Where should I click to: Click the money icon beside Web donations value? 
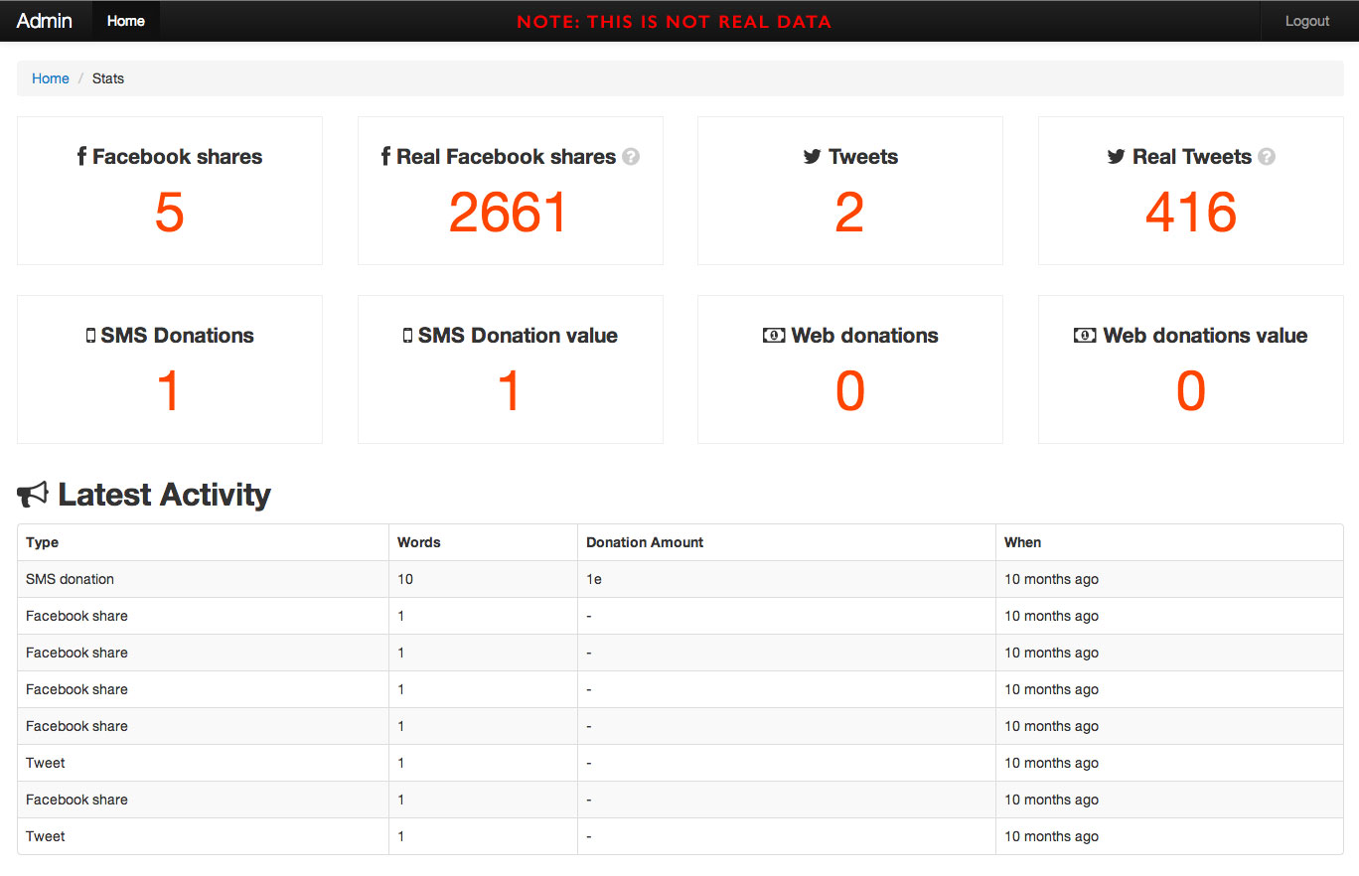[x=1085, y=336]
